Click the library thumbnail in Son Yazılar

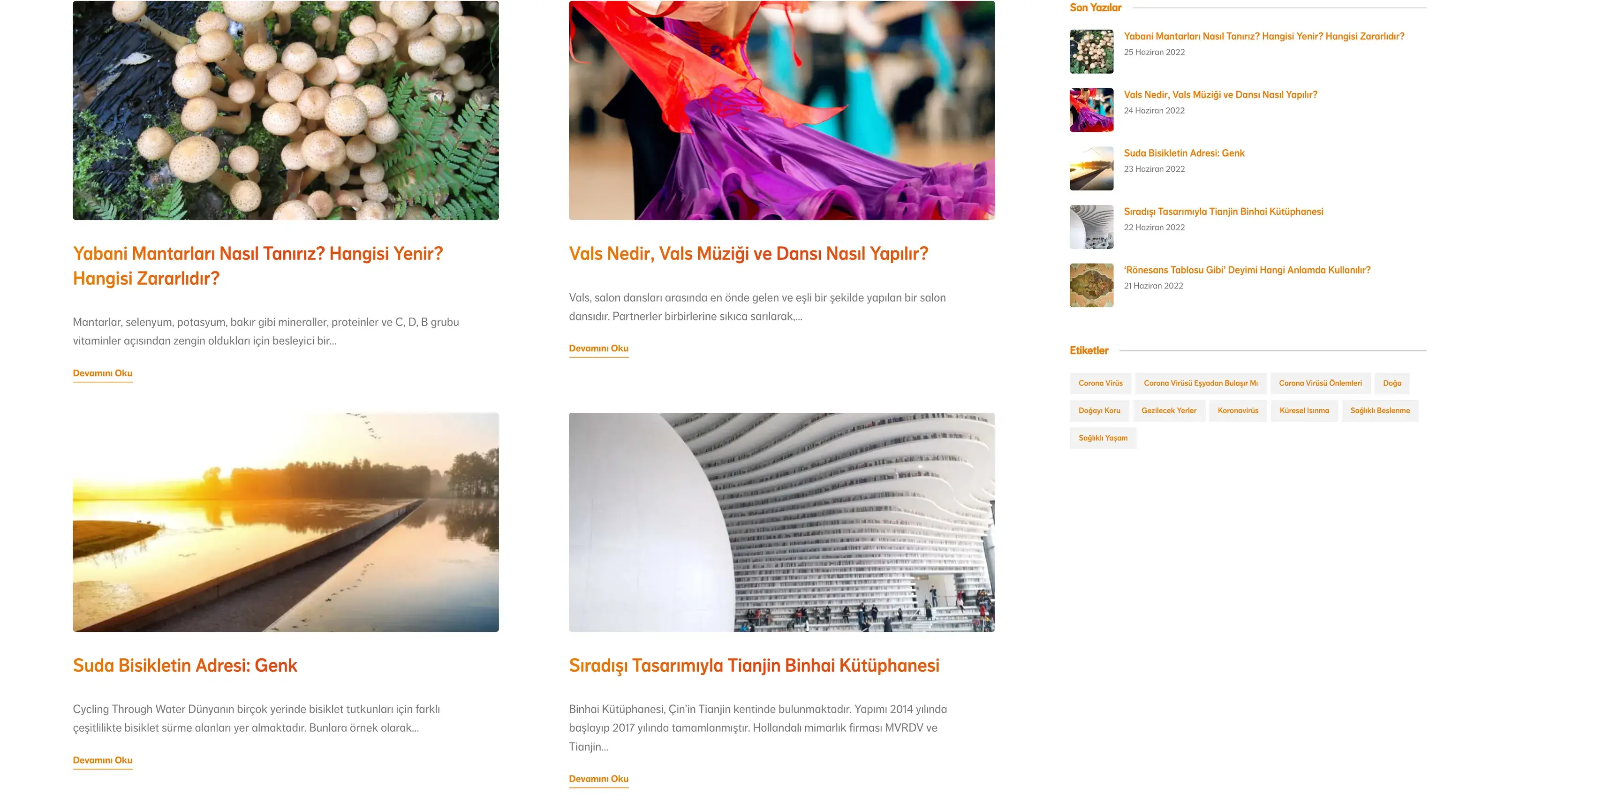[1092, 227]
